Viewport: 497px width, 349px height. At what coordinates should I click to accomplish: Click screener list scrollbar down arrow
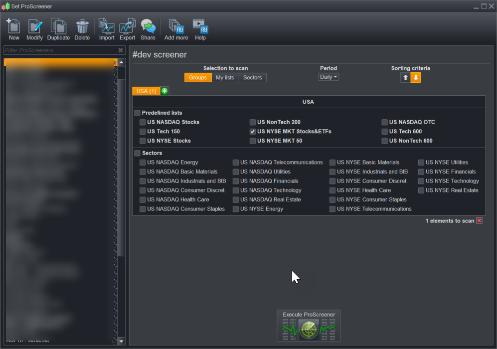coord(122,342)
